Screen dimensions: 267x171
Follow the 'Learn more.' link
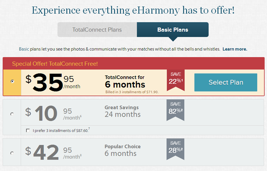pos(235,49)
